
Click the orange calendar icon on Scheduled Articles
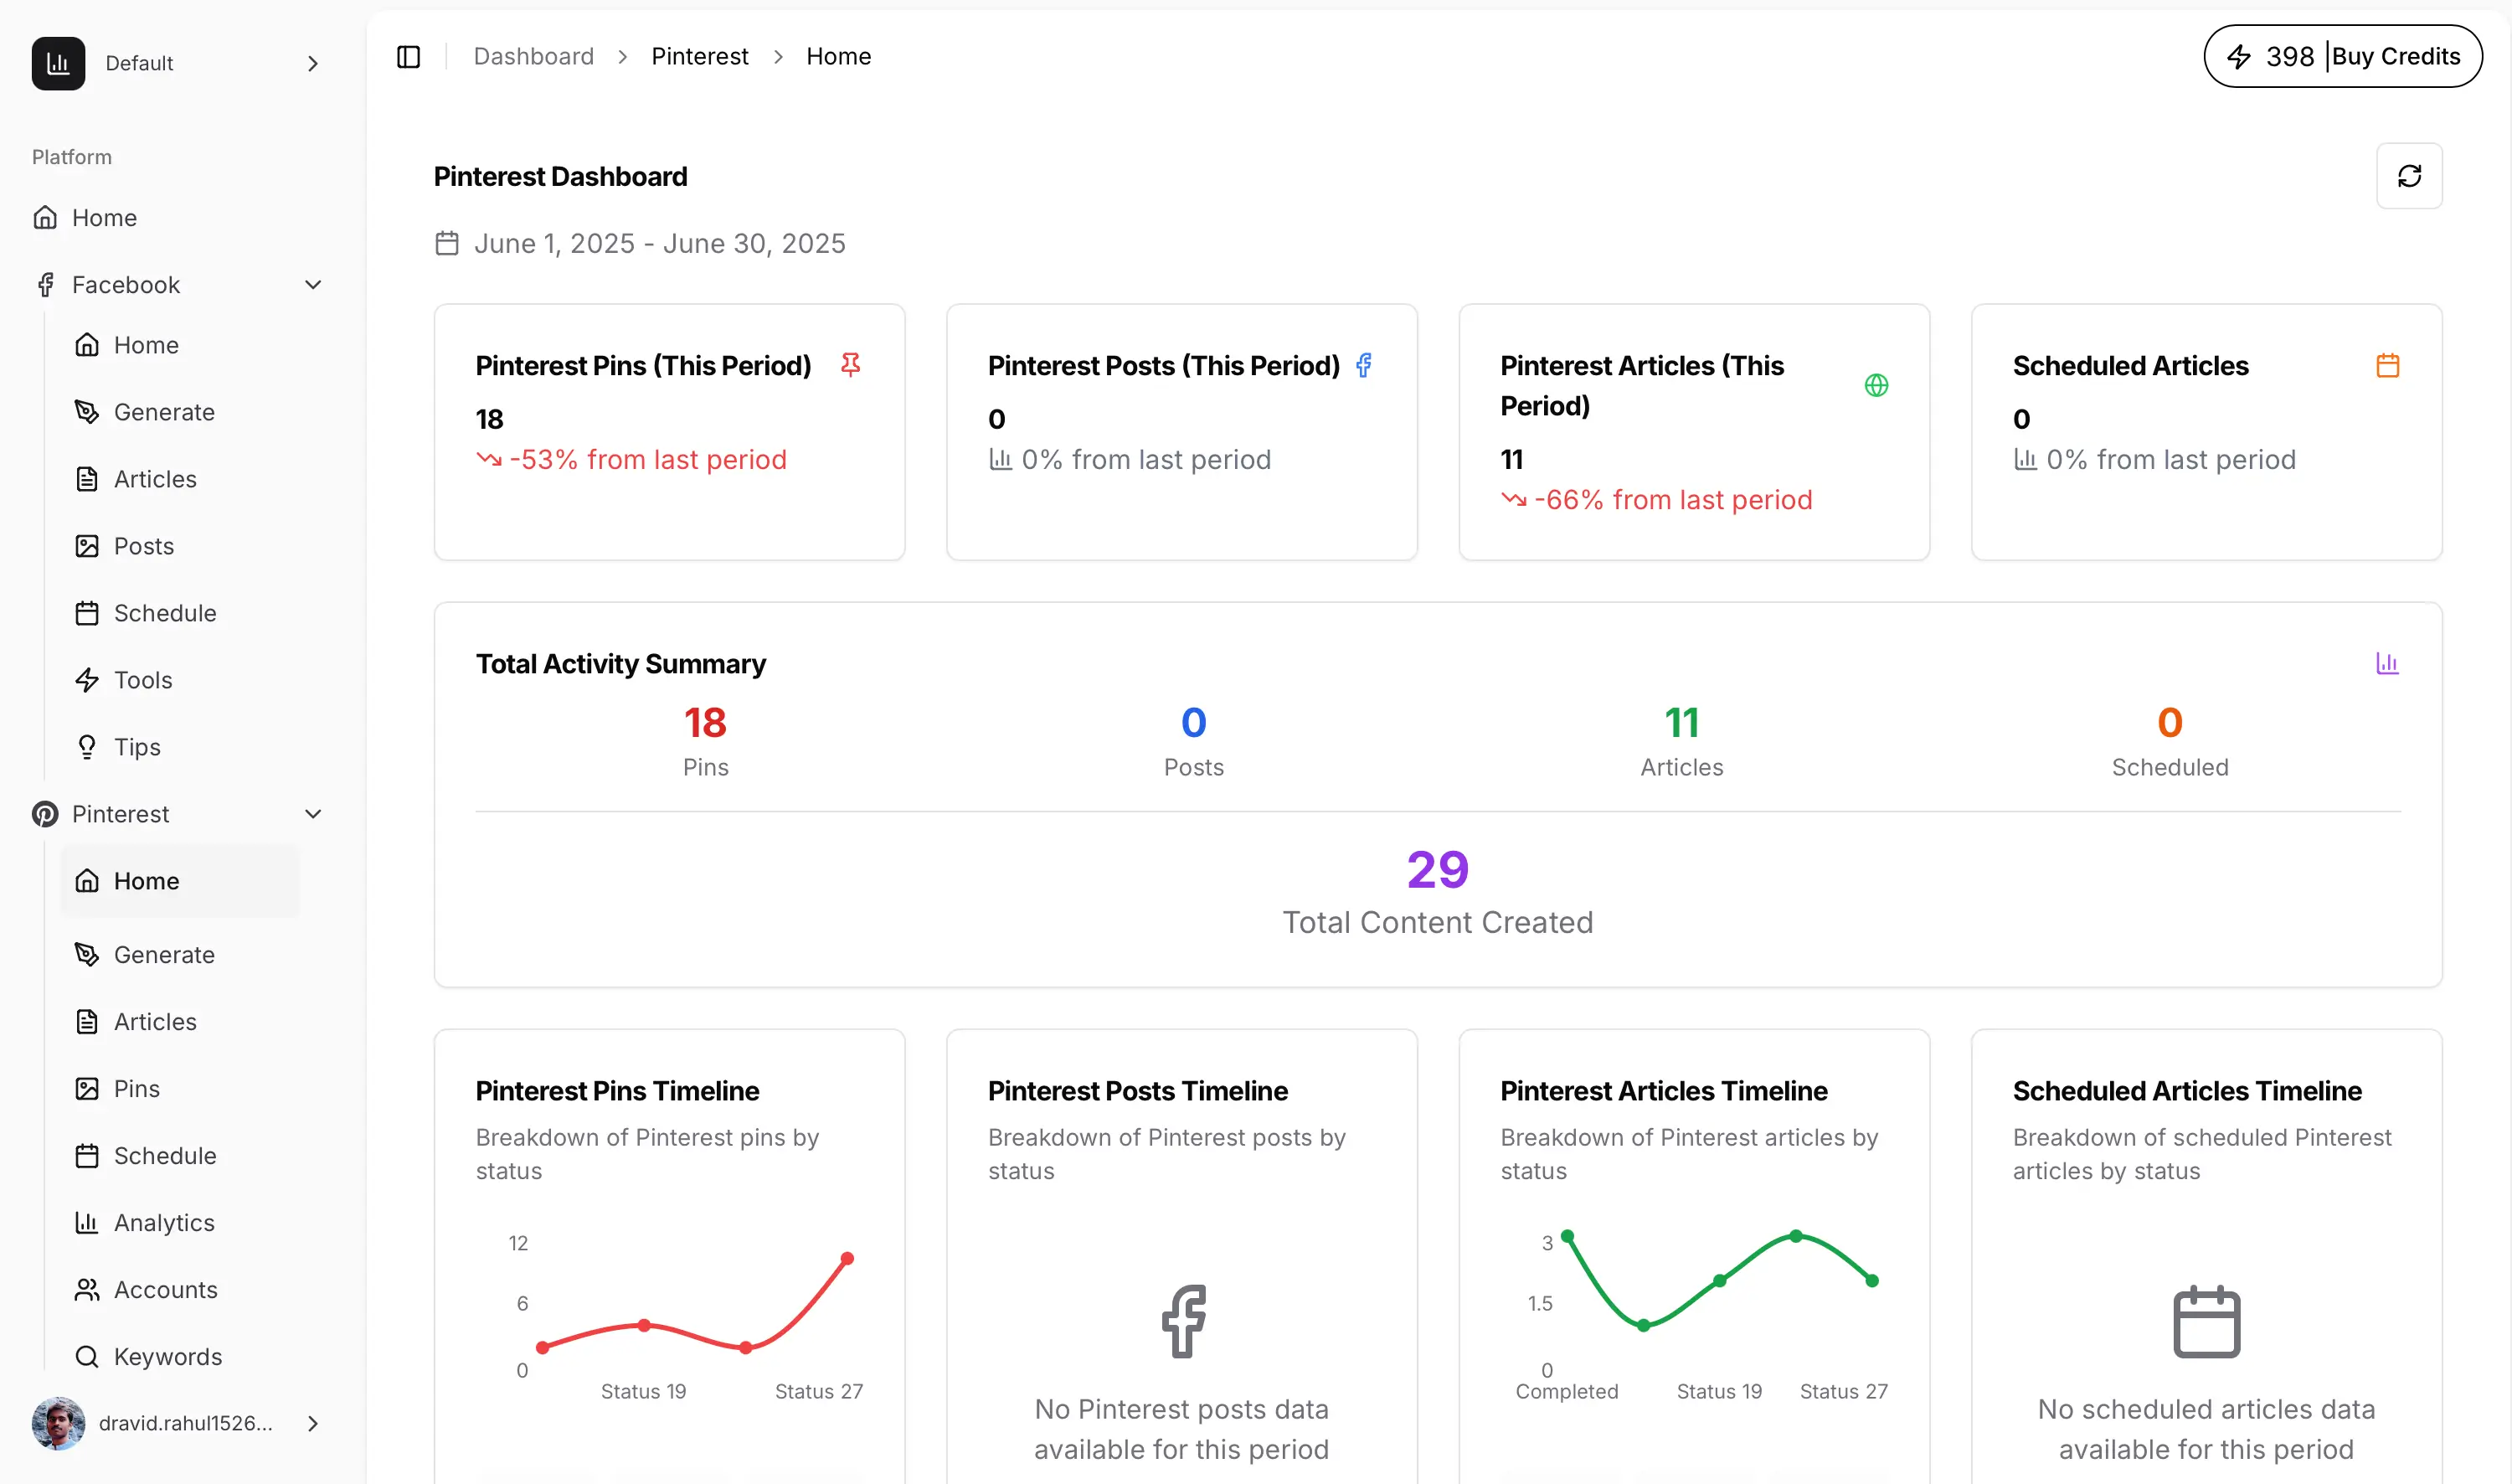(2388, 365)
